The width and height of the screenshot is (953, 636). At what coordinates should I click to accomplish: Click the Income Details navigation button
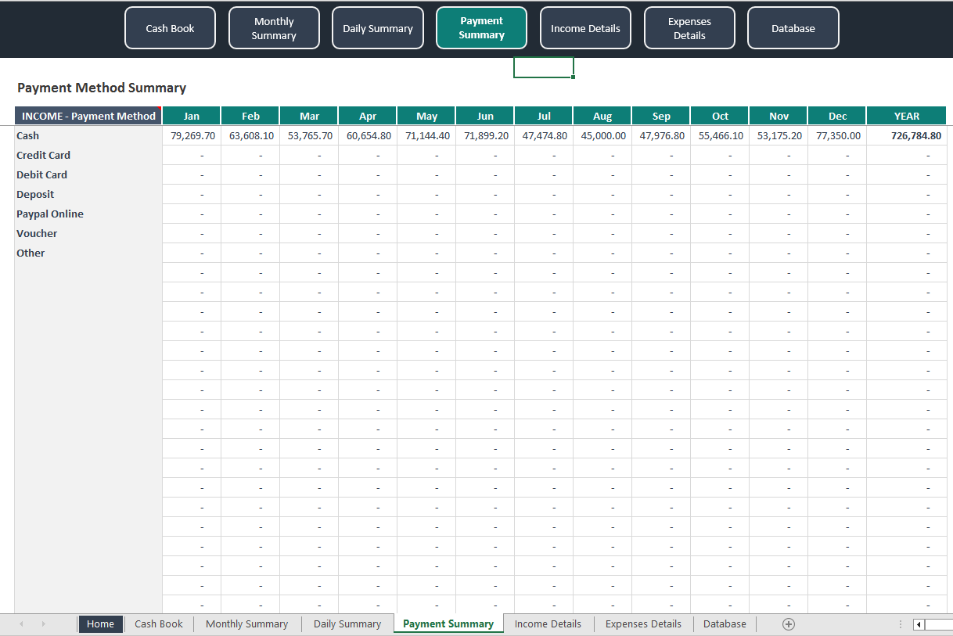click(x=585, y=27)
